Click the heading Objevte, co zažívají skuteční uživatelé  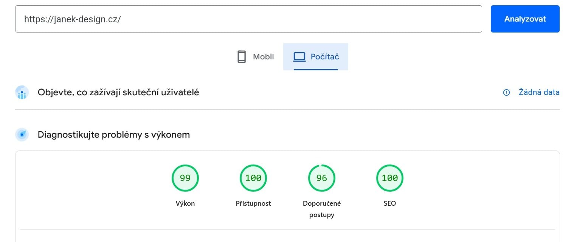(x=118, y=92)
